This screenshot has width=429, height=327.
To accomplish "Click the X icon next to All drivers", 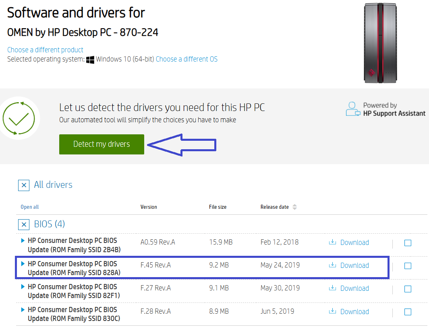I will pyautogui.click(x=24, y=185).
